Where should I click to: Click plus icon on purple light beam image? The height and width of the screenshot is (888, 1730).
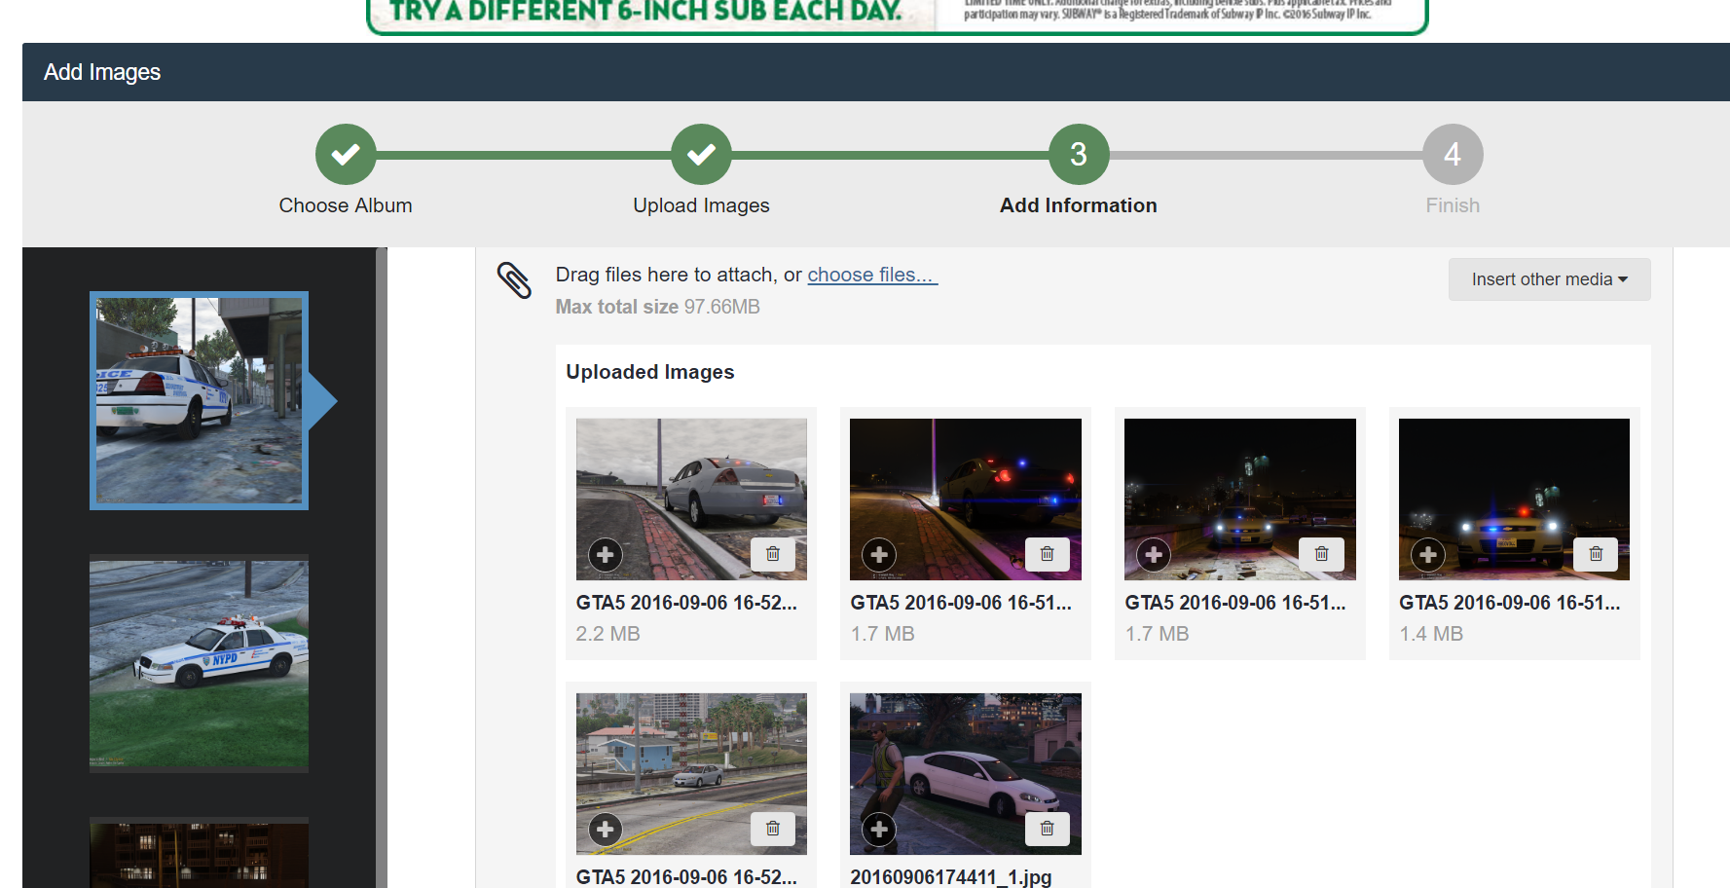point(880,555)
